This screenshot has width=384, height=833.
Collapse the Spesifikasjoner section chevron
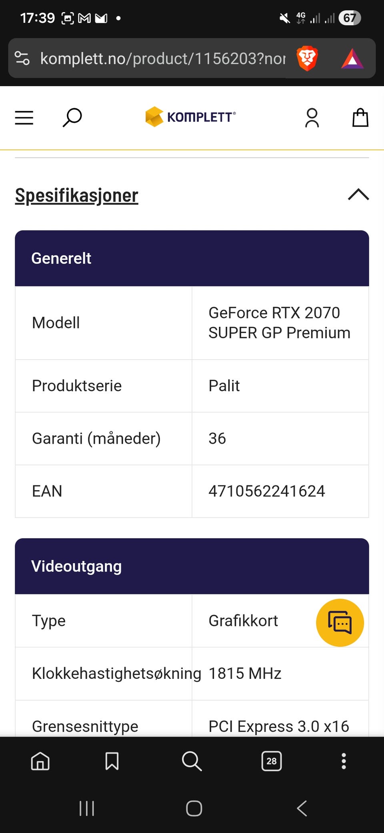coord(358,195)
